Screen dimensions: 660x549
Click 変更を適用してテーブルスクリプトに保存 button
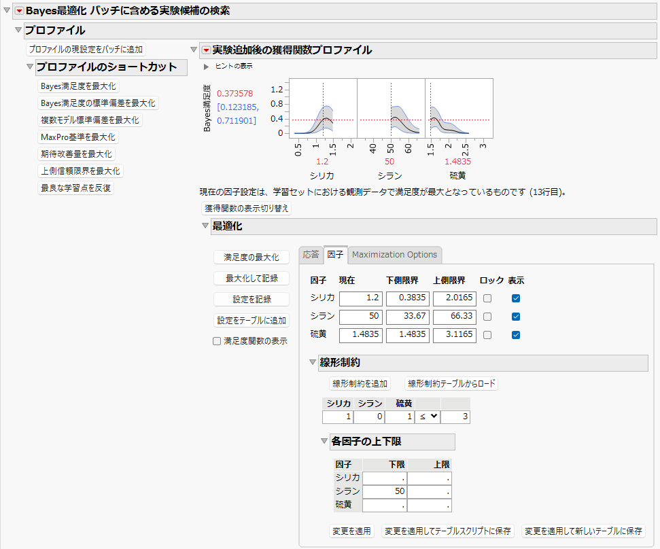448,531
